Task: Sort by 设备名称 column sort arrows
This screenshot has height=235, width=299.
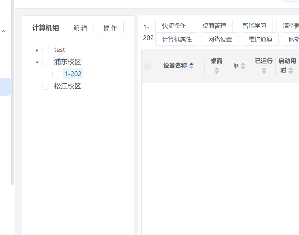Action: tap(191, 66)
